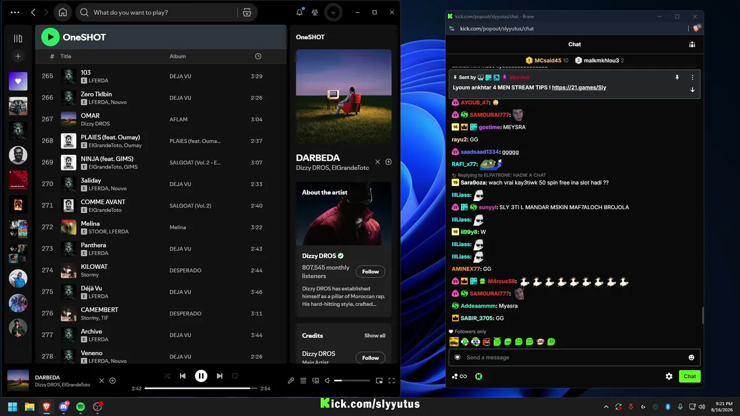
Task: Open Friend Activity icon in Spotify
Action: 314,12
